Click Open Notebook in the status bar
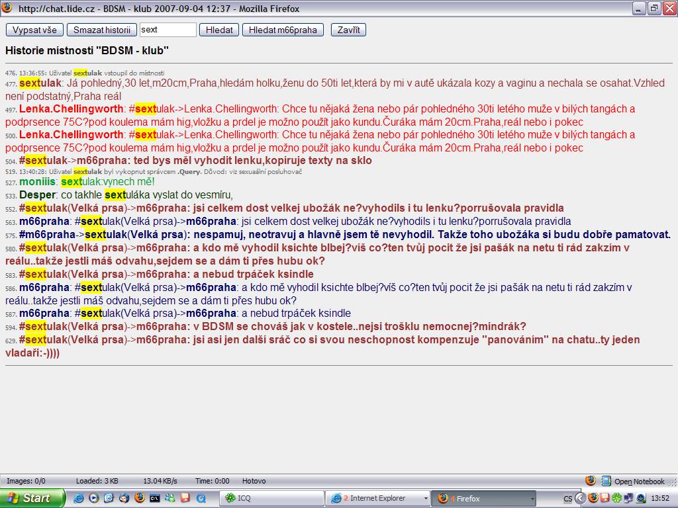The height and width of the screenshot is (508, 678). point(639,482)
